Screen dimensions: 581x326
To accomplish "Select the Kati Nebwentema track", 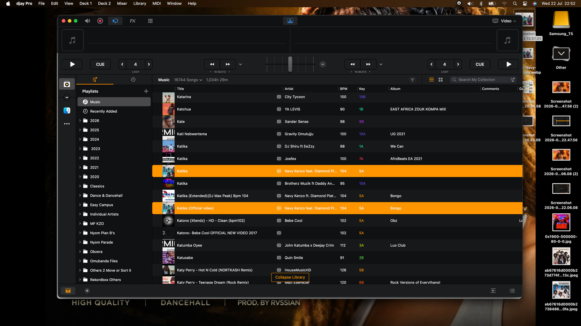I will pos(337,134).
